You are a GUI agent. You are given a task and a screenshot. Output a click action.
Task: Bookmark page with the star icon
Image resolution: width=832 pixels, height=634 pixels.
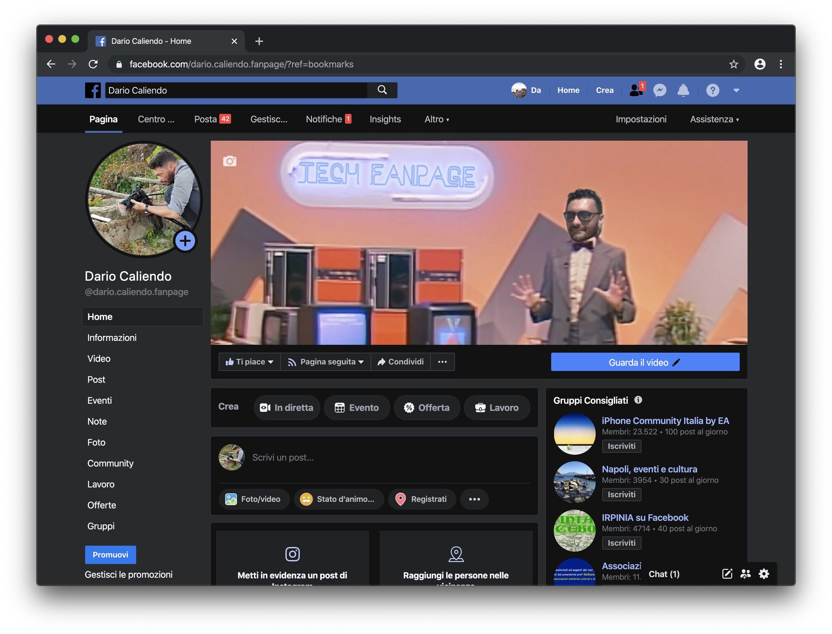tap(733, 64)
